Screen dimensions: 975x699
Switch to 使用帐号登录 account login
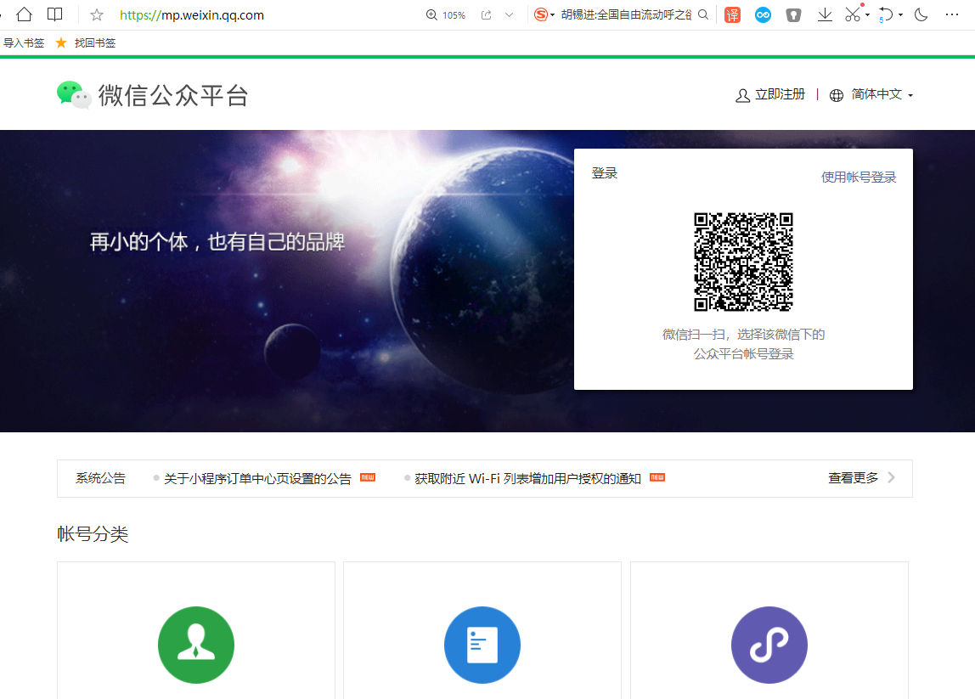859,178
